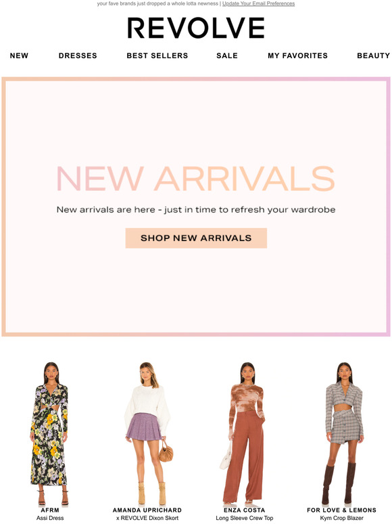The height and width of the screenshot is (524, 392).
Task: Click Update Your Email Preferences link
Action: pyautogui.click(x=259, y=3)
